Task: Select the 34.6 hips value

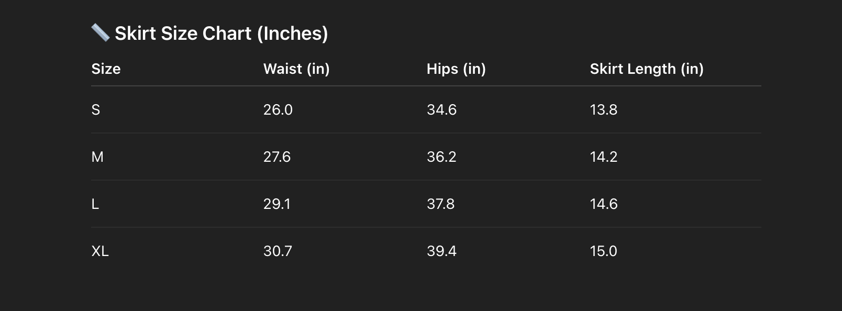Action: point(441,110)
